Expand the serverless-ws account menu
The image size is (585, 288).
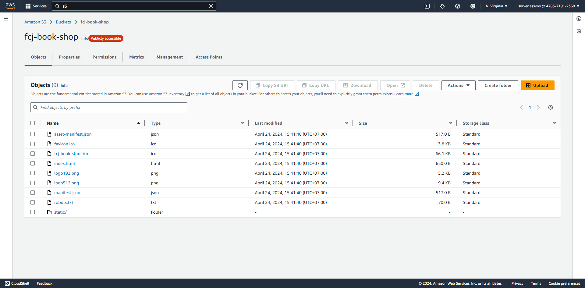pos(548,6)
